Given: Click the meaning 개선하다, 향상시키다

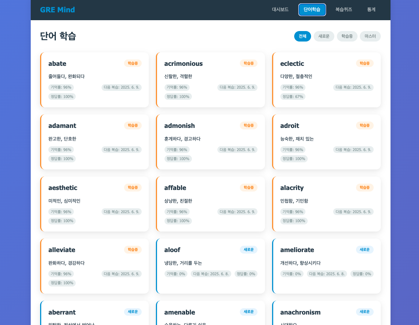Looking at the screenshot, I should click(300, 263).
